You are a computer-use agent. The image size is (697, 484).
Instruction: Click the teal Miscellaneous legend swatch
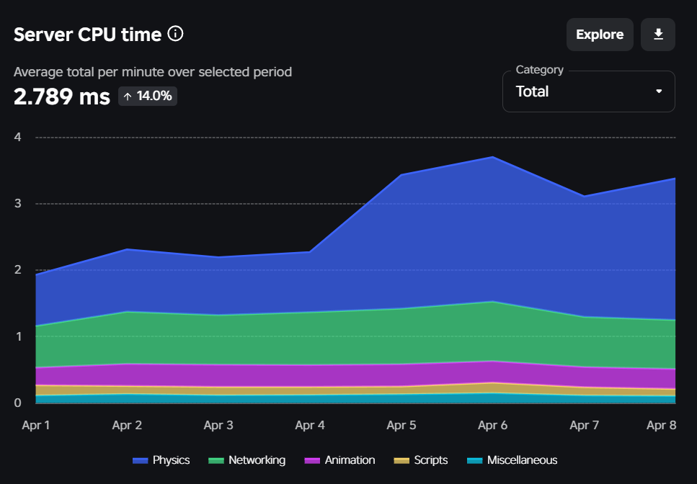pos(475,460)
